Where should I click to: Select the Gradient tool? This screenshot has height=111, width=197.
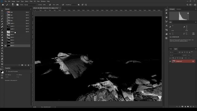point(2,40)
